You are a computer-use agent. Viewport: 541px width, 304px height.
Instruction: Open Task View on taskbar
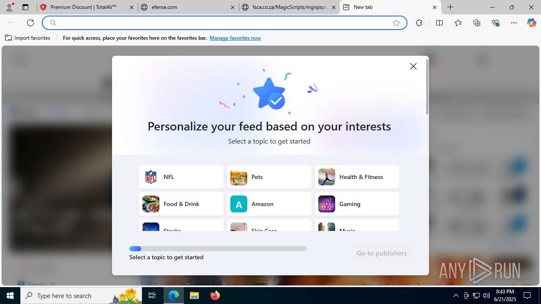pyautogui.click(x=153, y=296)
